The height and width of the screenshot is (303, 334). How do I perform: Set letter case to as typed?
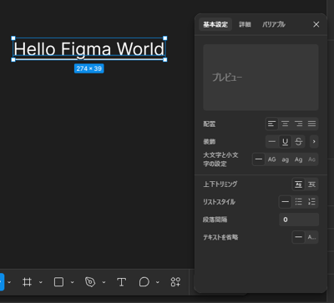coord(259,159)
